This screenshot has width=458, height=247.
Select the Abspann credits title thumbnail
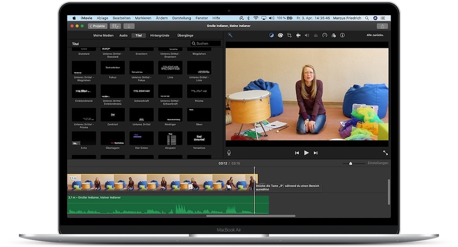coord(170,139)
